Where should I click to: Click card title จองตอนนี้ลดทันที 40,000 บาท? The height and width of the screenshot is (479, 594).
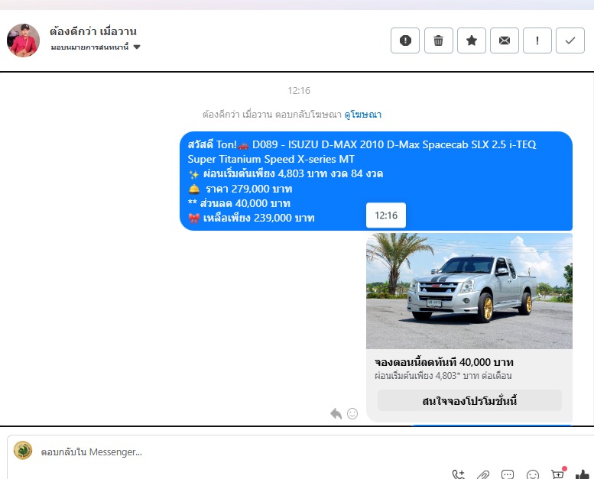tap(444, 362)
